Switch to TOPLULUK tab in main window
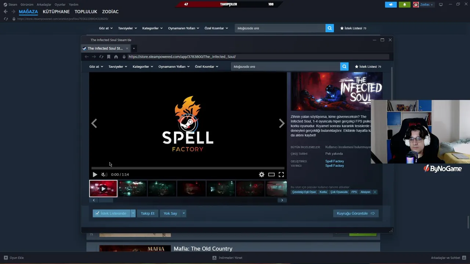Image resolution: width=470 pixels, height=264 pixels. pos(86,12)
